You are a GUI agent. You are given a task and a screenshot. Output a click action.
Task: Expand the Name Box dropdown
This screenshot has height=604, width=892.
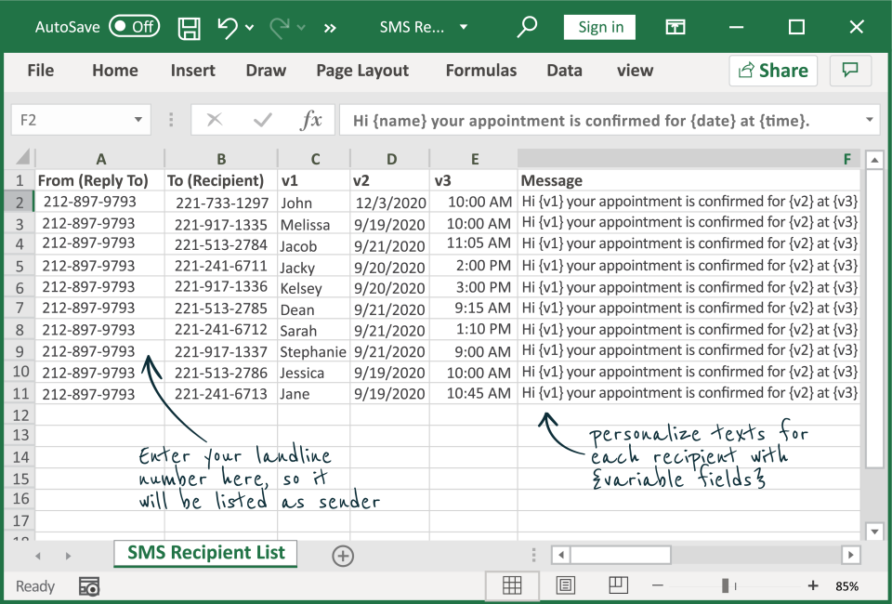click(x=138, y=120)
